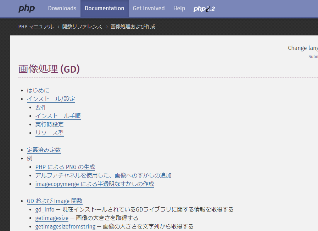The width and height of the screenshot is (318, 231).
Task: Open the Get Involved menu item
Action: click(149, 8)
